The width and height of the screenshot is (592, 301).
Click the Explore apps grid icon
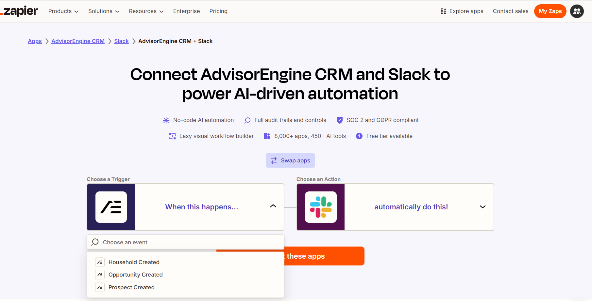[443, 11]
